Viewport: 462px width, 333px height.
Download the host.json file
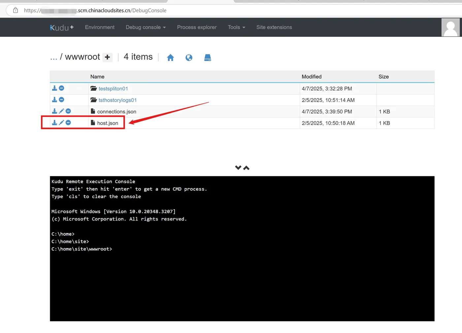(x=54, y=123)
